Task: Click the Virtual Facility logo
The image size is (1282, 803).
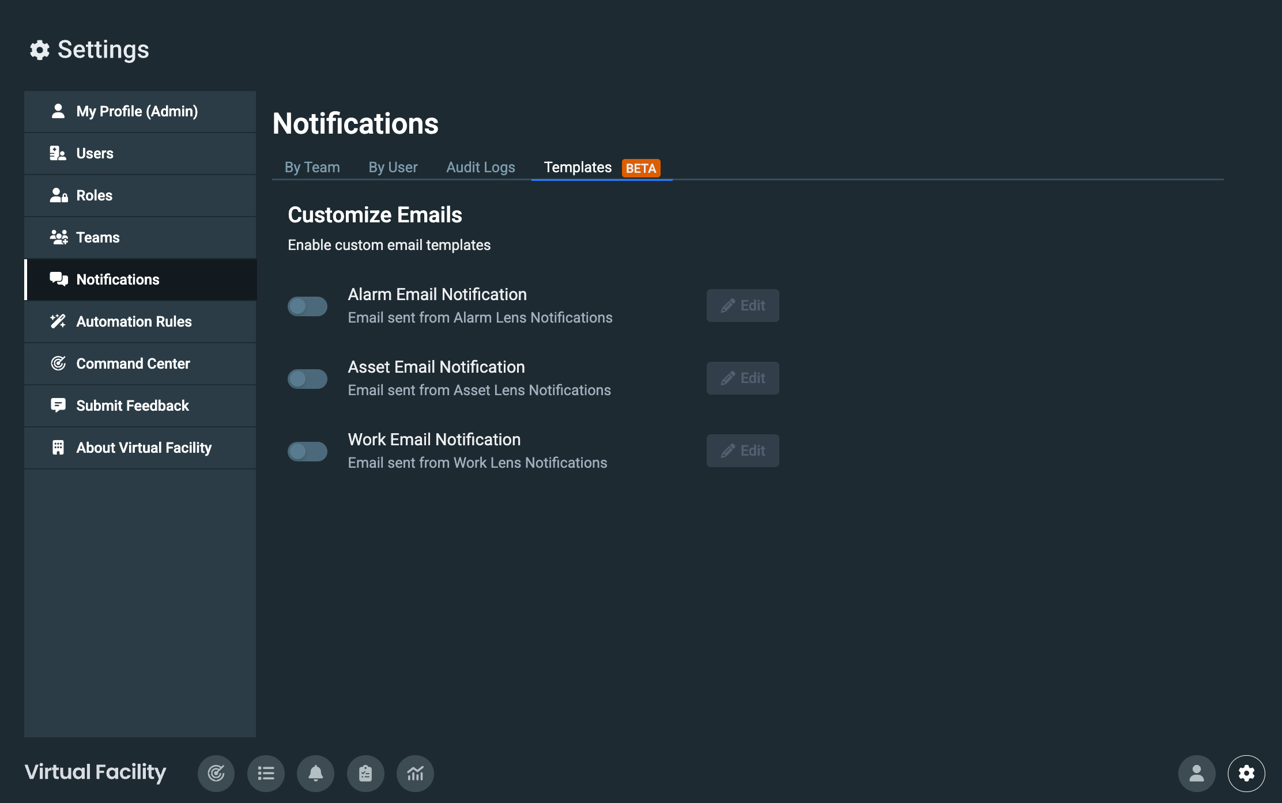Action: (x=95, y=772)
